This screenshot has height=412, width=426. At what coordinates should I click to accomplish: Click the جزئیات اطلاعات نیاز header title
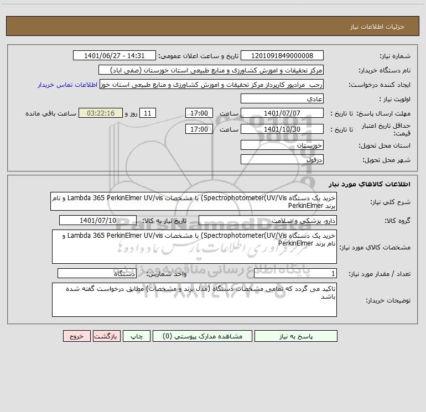point(377,27)
